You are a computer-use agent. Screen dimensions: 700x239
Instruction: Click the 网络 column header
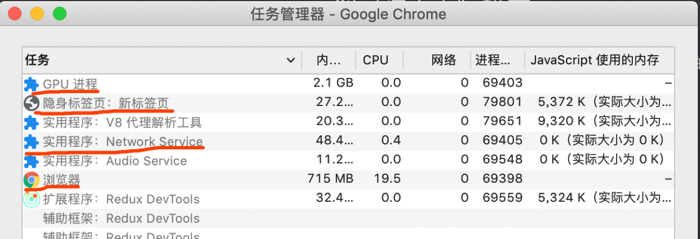(x=444, y=60)
